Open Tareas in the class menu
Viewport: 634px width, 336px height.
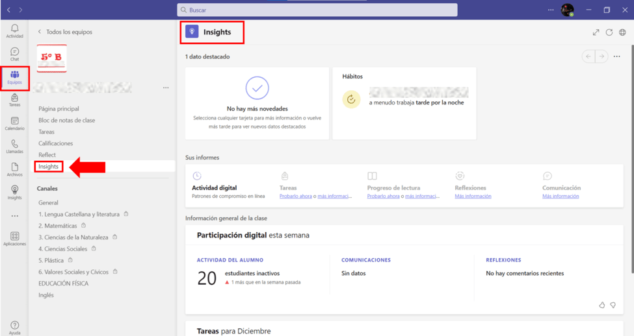[x=47, y=132]
